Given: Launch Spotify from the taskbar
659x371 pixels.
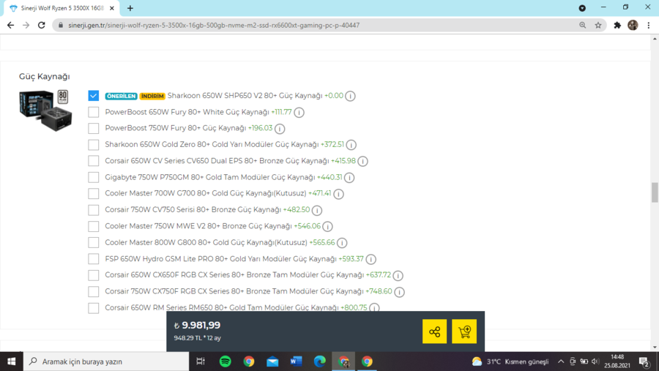Looking at the screenshot, I should 226,361.
